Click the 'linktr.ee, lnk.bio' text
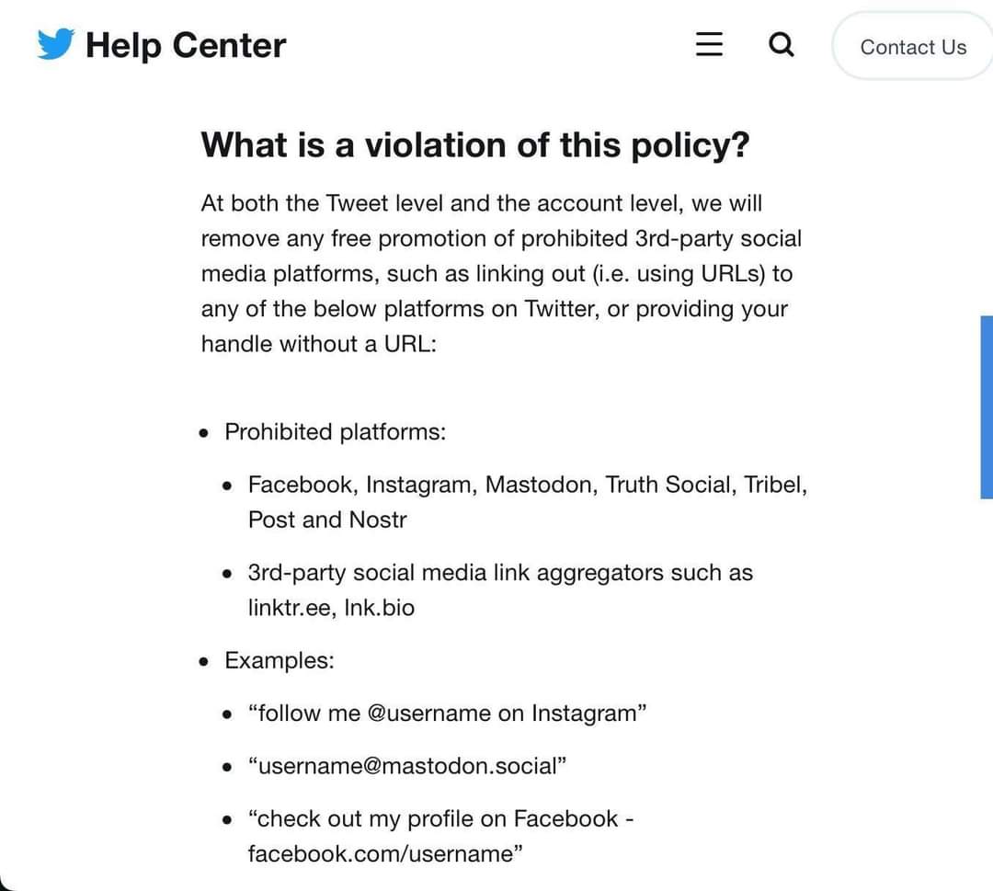993x891 pixels. coord(331,608)
